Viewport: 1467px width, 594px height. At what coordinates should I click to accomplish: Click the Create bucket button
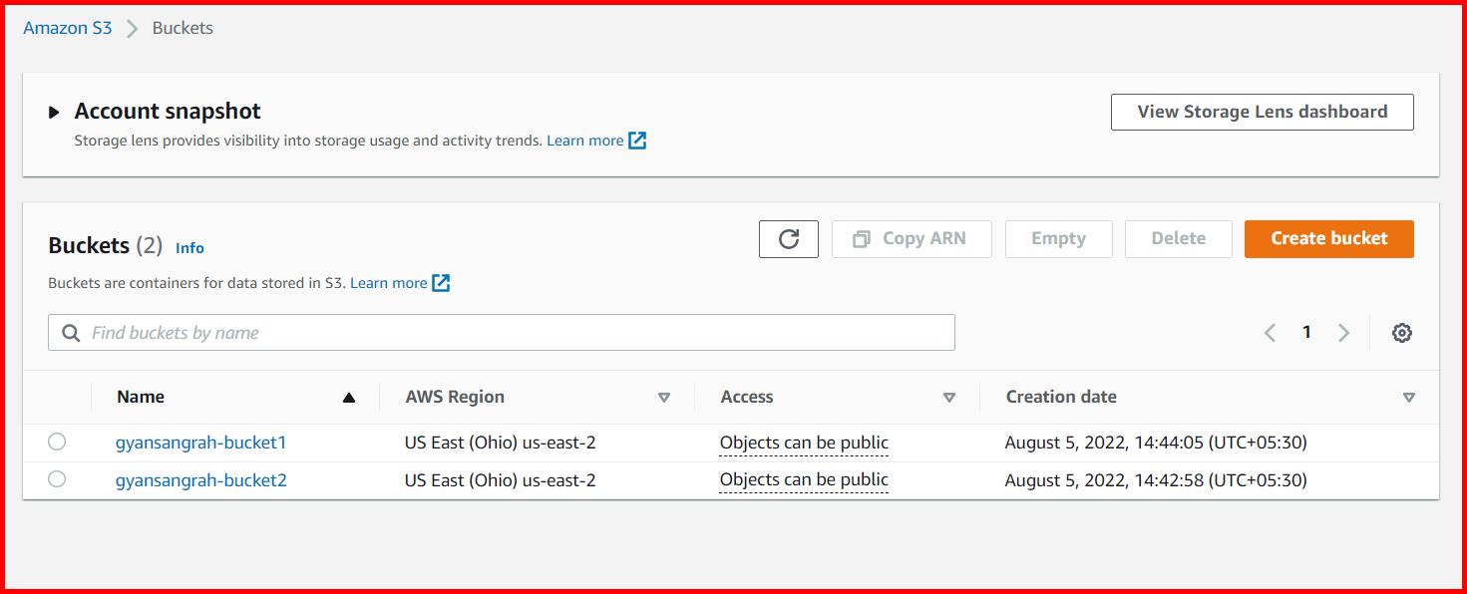click(1328, 238)
